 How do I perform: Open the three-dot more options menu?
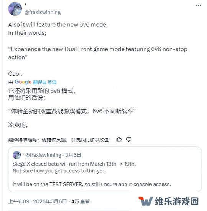pyautogui.click(x=198, y=5)
